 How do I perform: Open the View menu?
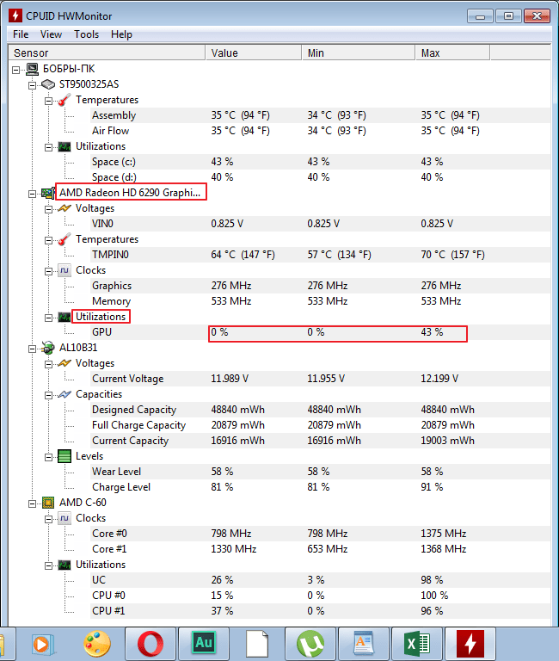[51, 34]
